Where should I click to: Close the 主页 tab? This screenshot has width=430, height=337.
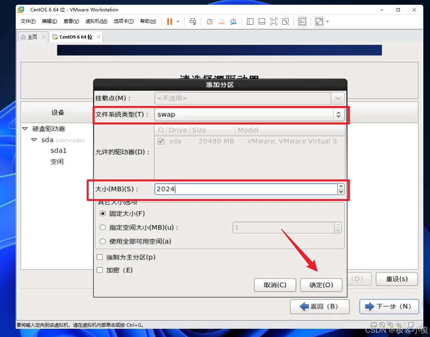tap(44, 37)
